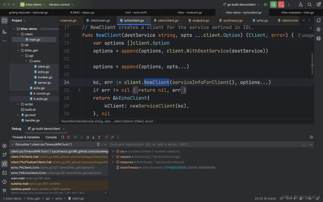Open the Notifications bell icon
The width and height of the screenshot is (323, 202).
(318, 20)
